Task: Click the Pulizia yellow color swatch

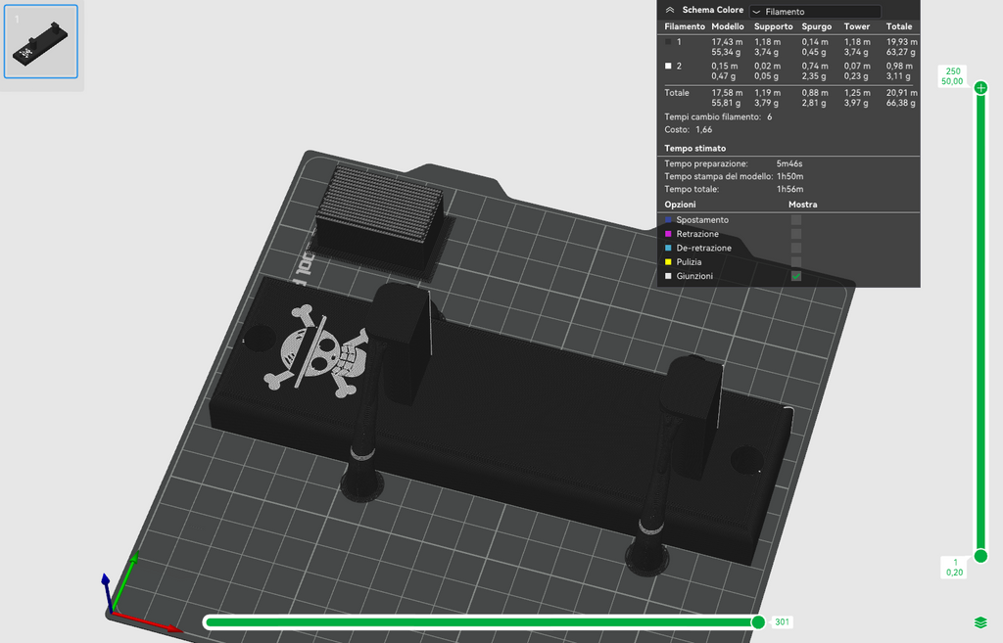Action: tap(668, 262)
